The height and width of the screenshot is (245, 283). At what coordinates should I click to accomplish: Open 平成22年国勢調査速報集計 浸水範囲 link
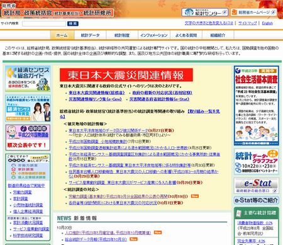click(128, 148)
